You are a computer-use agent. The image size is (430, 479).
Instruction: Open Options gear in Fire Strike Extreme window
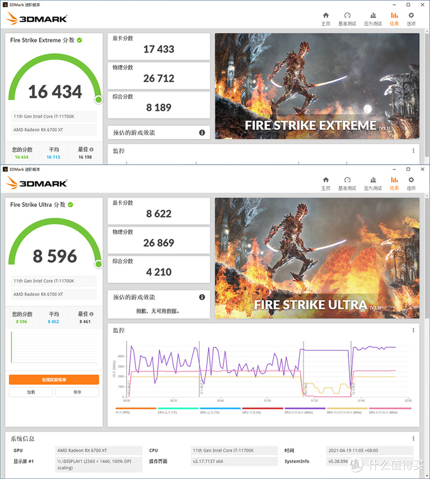coord(411,19)
